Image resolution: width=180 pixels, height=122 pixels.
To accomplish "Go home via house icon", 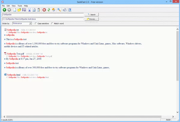I will click(53, 10).
